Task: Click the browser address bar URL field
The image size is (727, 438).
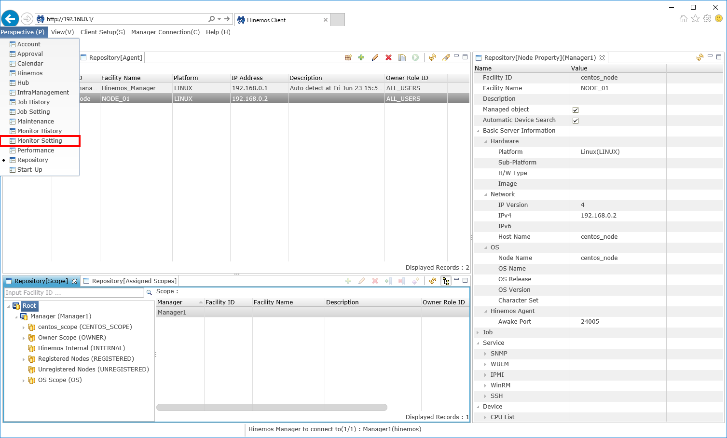Action: coord(126,19)
